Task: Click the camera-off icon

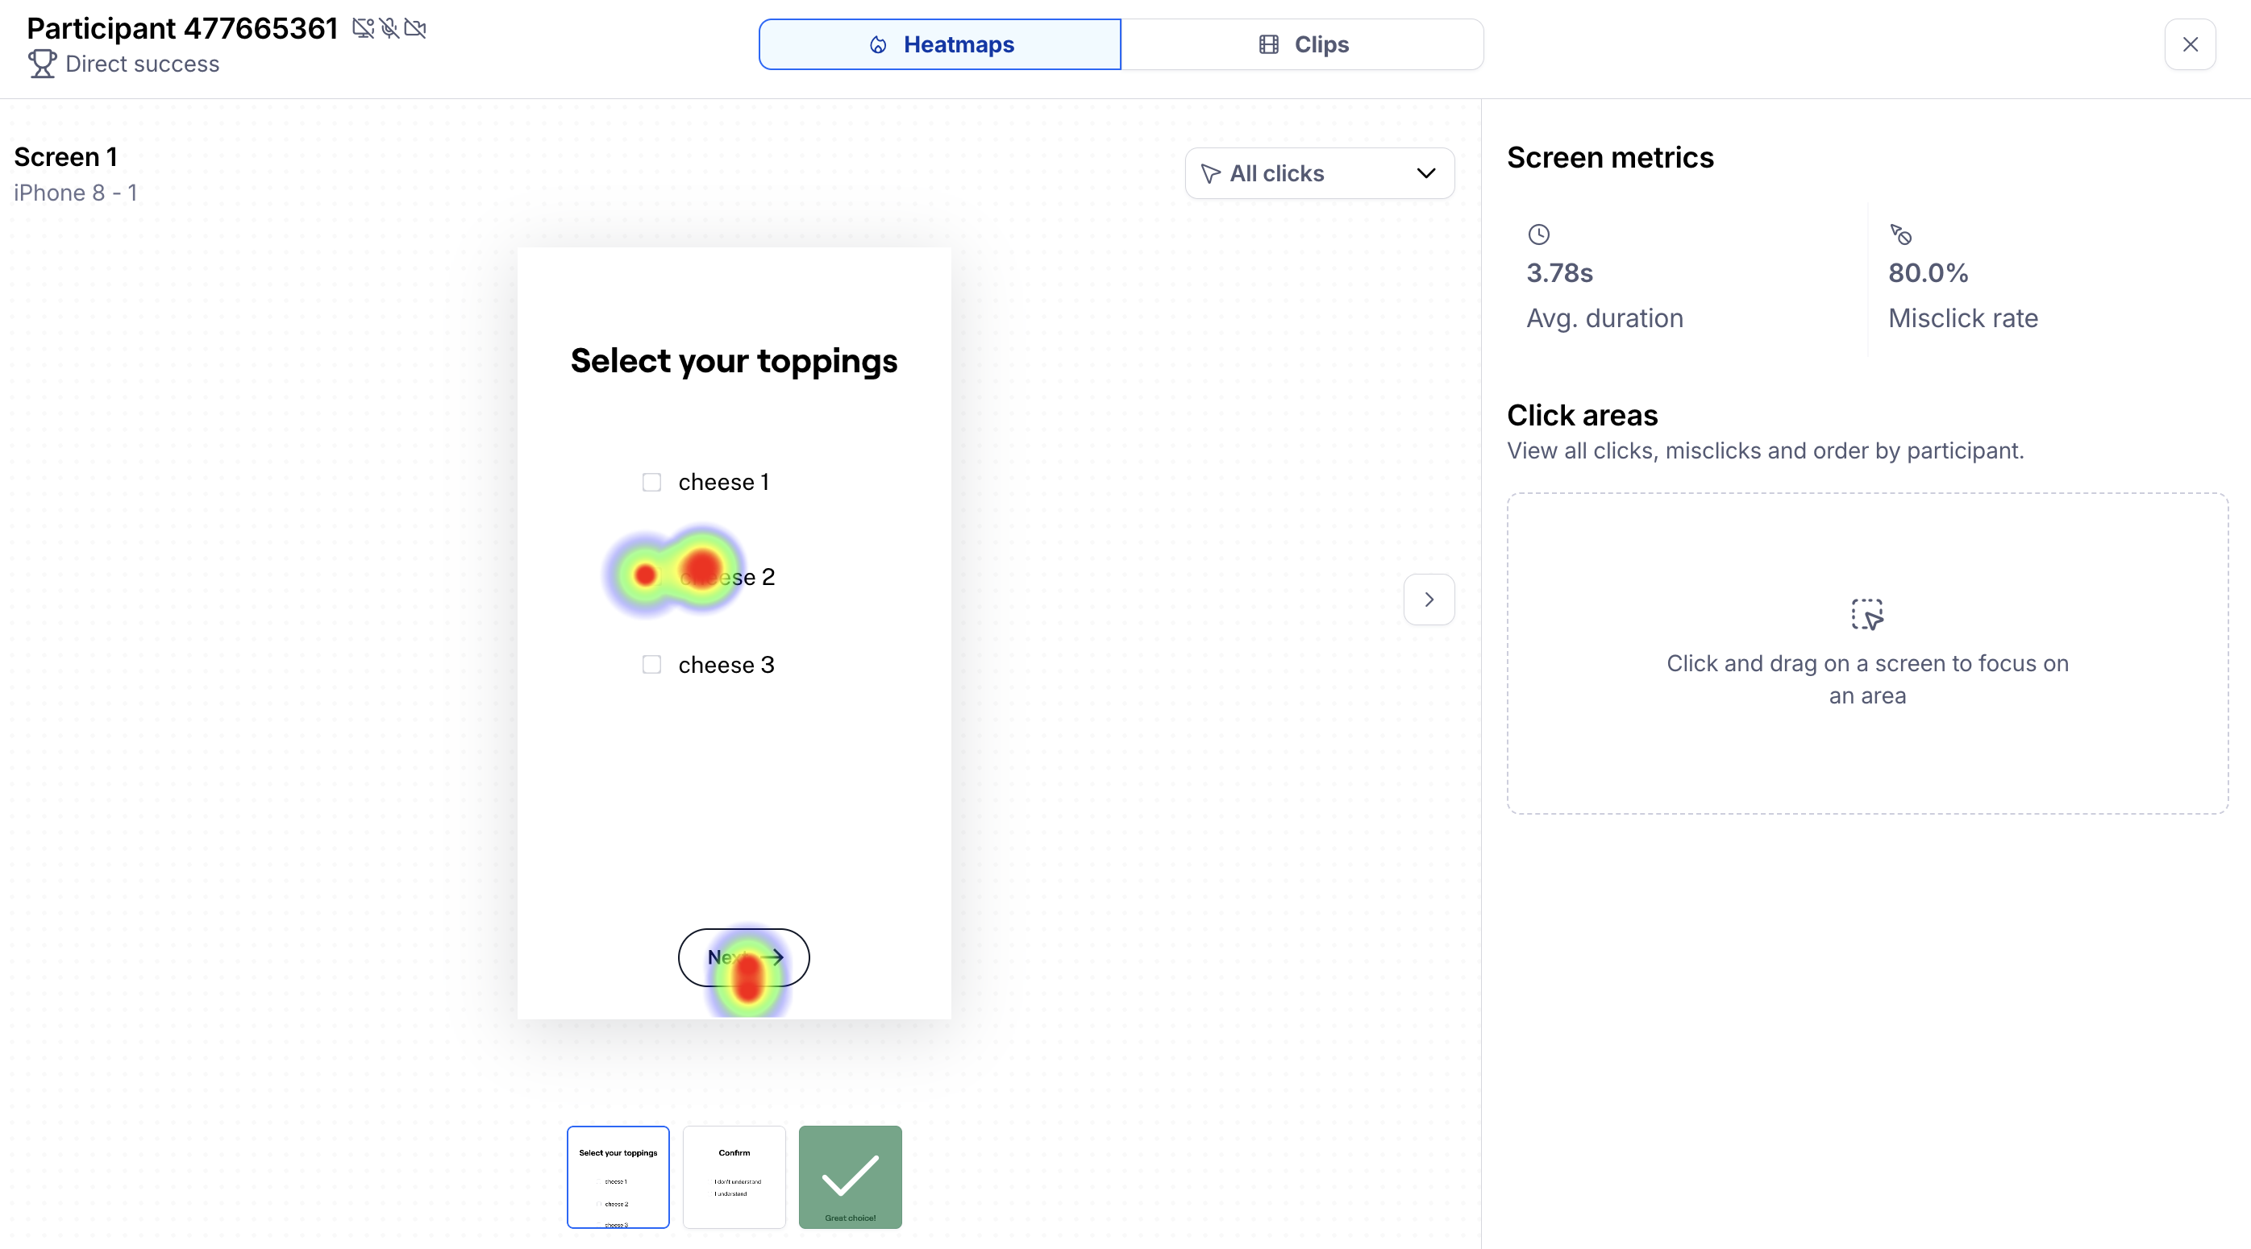Action: (x=416, y=29)
